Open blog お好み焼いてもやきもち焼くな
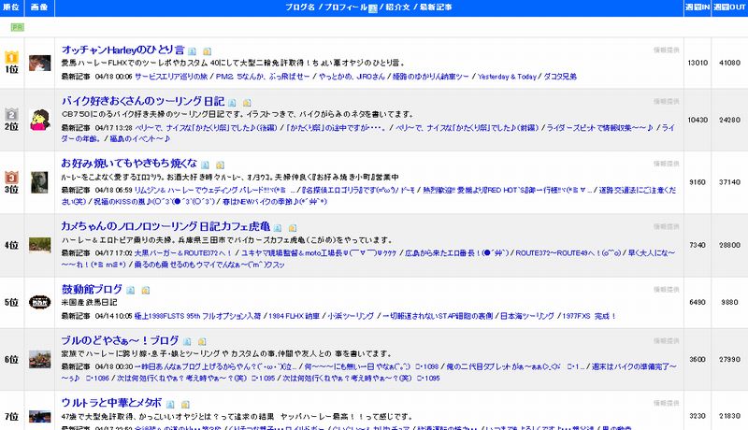The height and width of the screenshot is (430, 748). [129, 163]
